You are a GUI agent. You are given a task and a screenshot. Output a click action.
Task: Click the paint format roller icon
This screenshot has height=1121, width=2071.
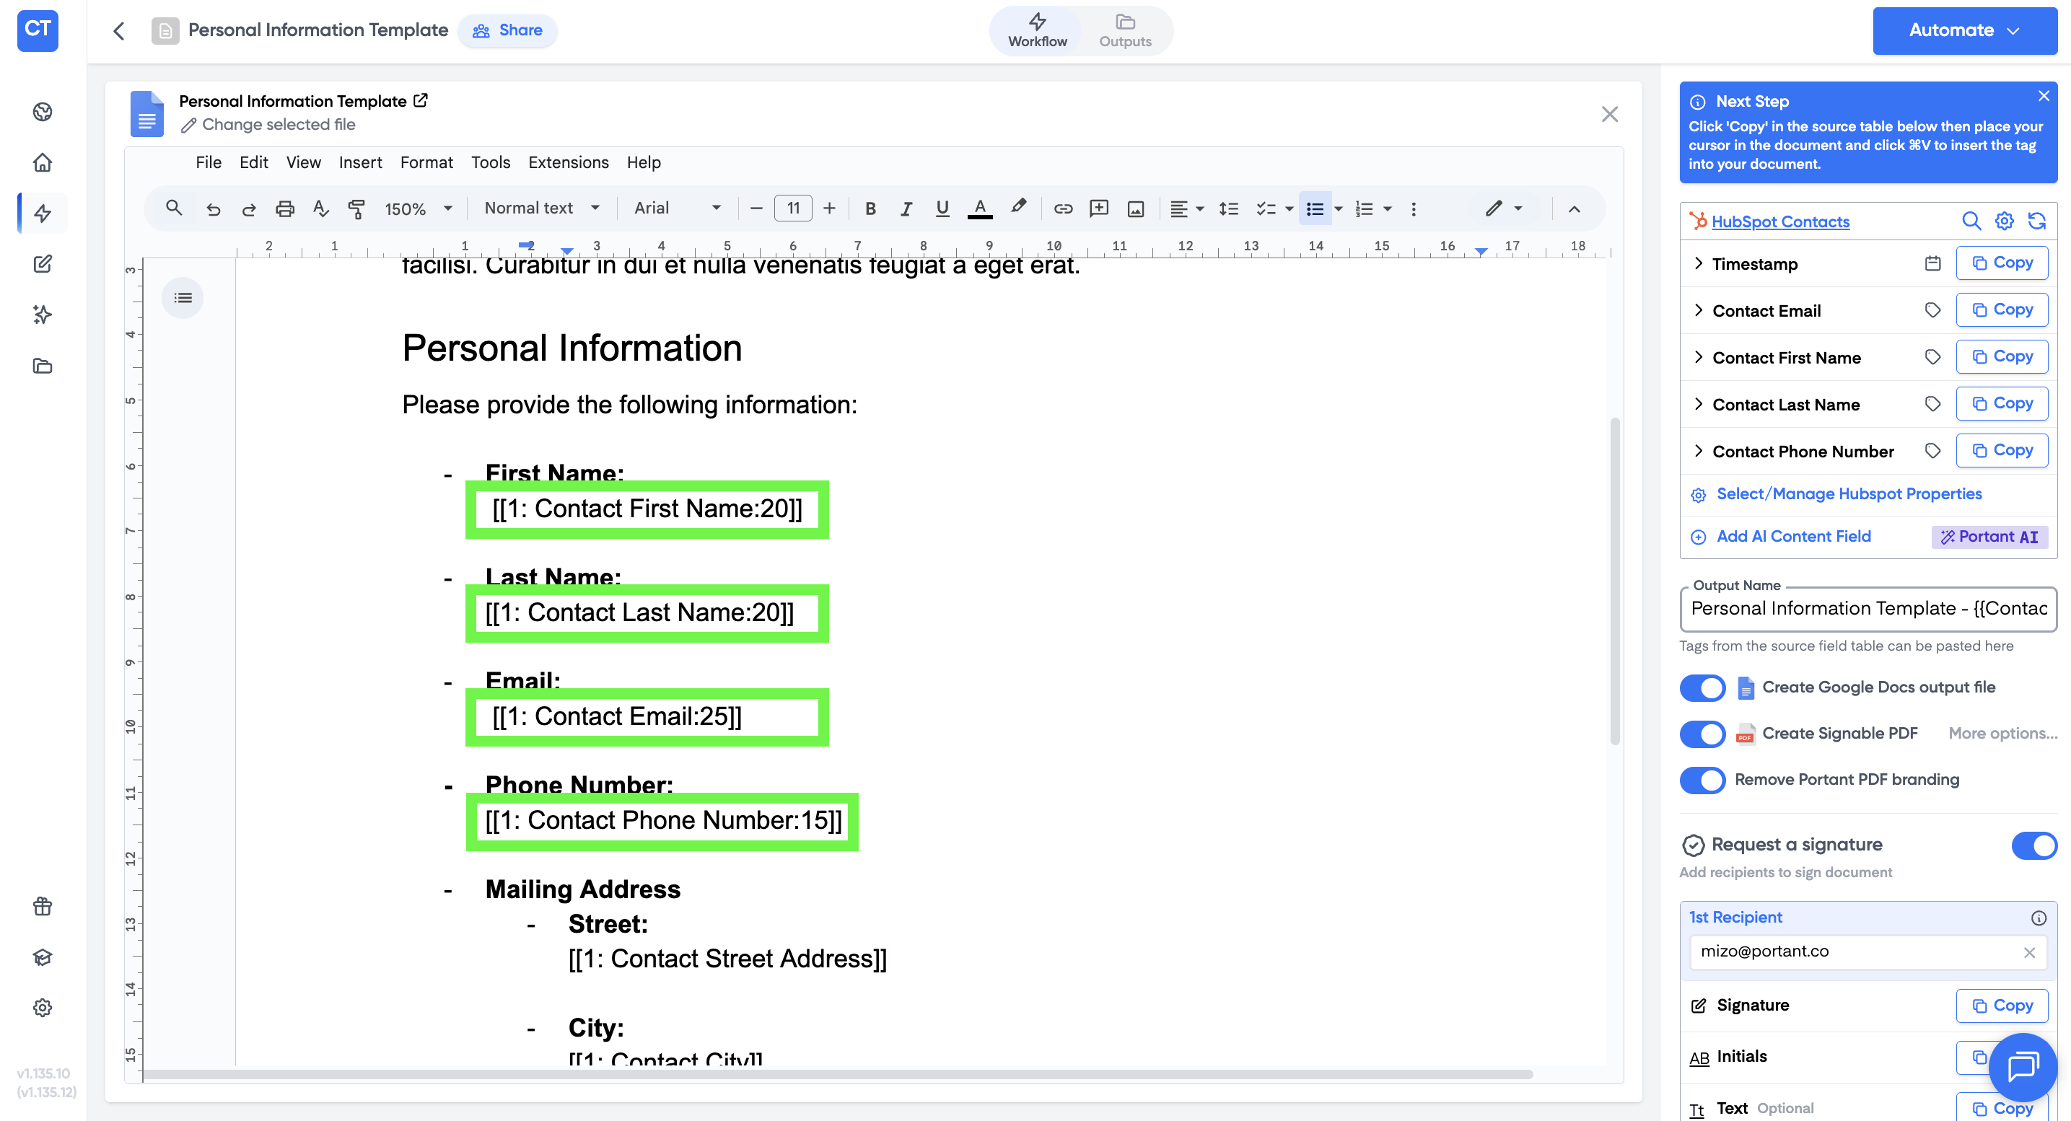(356, 209)
